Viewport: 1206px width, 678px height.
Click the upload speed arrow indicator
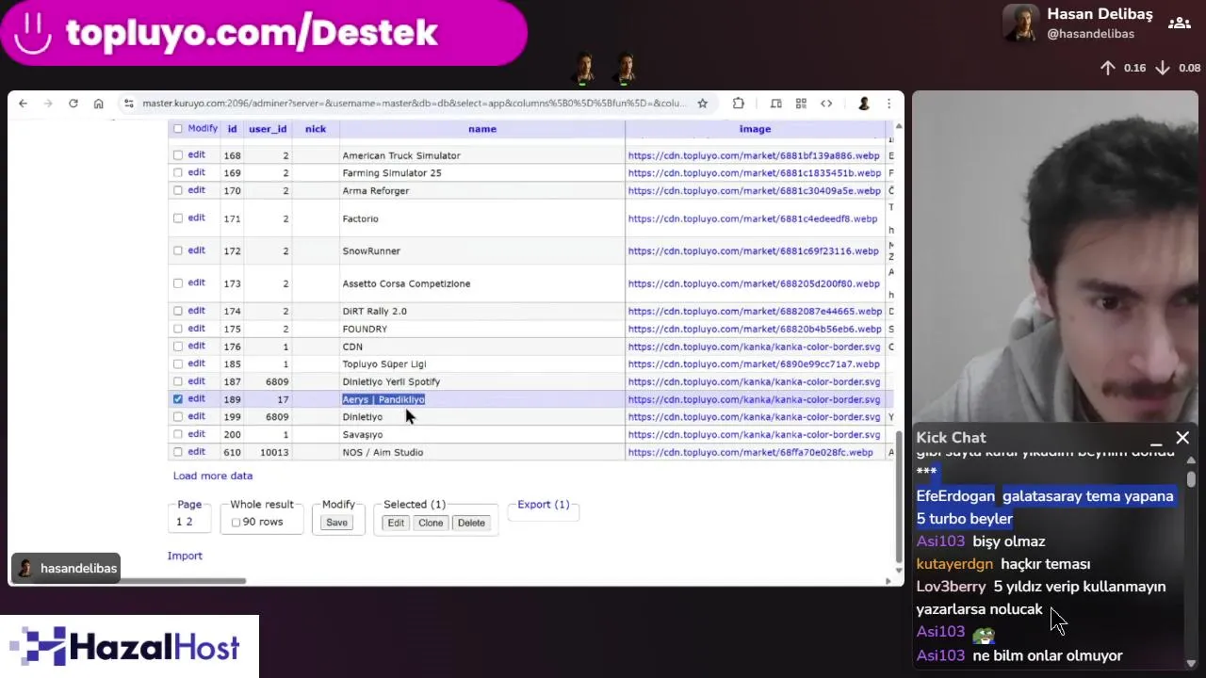point(1108,68)
